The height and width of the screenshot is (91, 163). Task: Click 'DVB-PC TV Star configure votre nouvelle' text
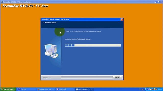click(x=83, y=32)
